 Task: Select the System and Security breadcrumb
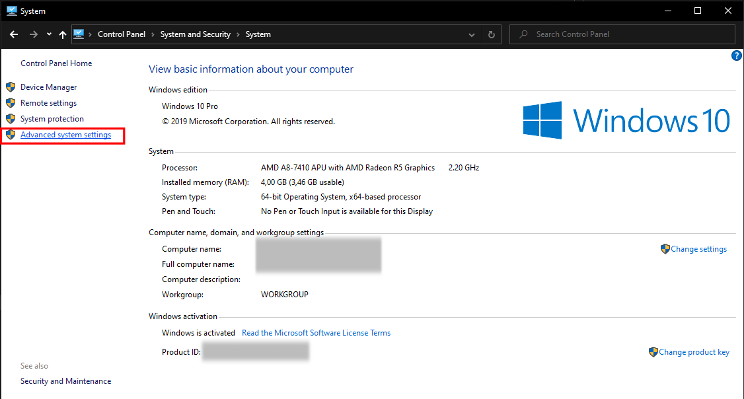[195, 34]
